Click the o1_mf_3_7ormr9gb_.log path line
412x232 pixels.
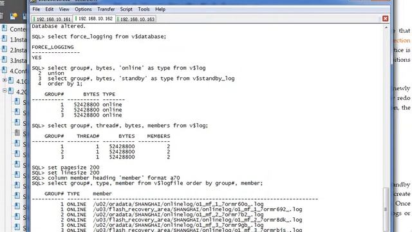click(x=178, y=225)
